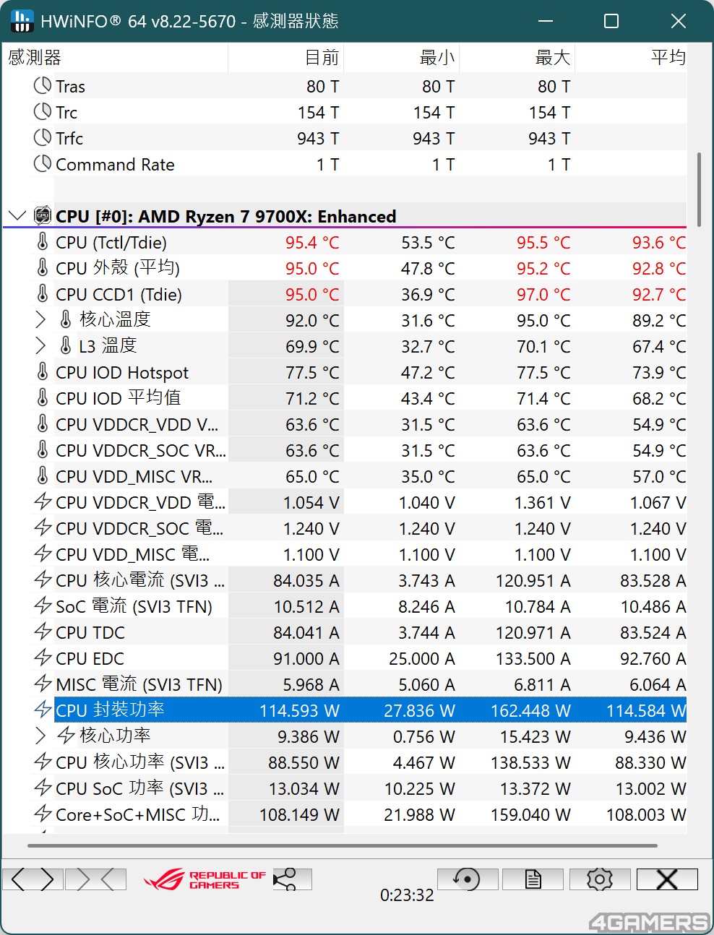Click lightning icon beside CPU EDC
The image size is (714, 935).
(x=43, y=658)
